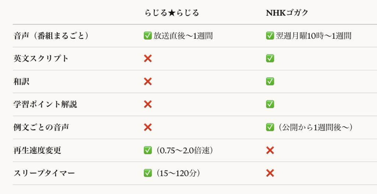Click green checkmark beside 放送直後〜1週間
The height and width of the screenshot is (194, 377).
[x=148, y=36]
